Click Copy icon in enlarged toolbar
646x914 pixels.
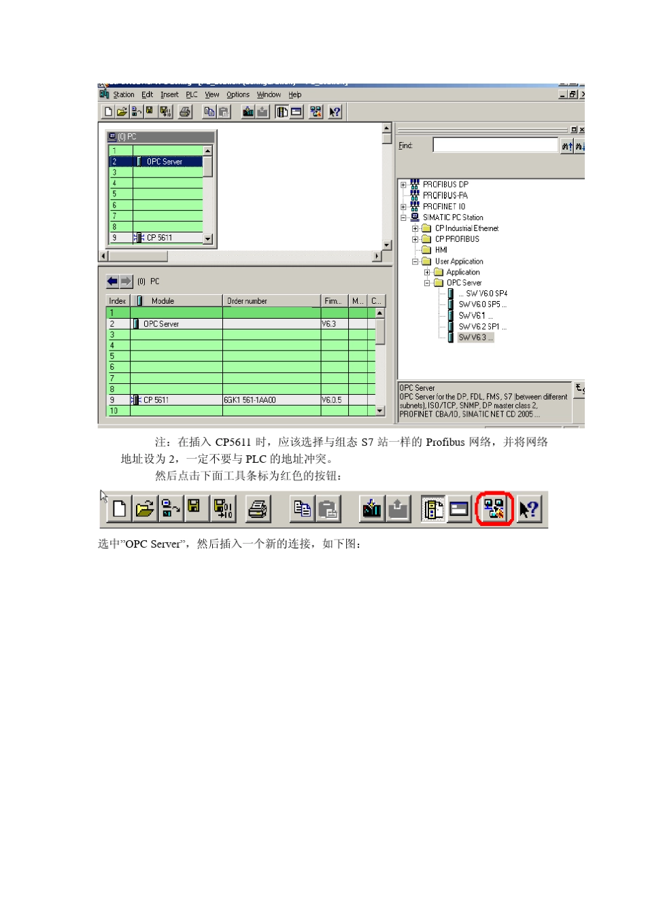tap(302, 508)
